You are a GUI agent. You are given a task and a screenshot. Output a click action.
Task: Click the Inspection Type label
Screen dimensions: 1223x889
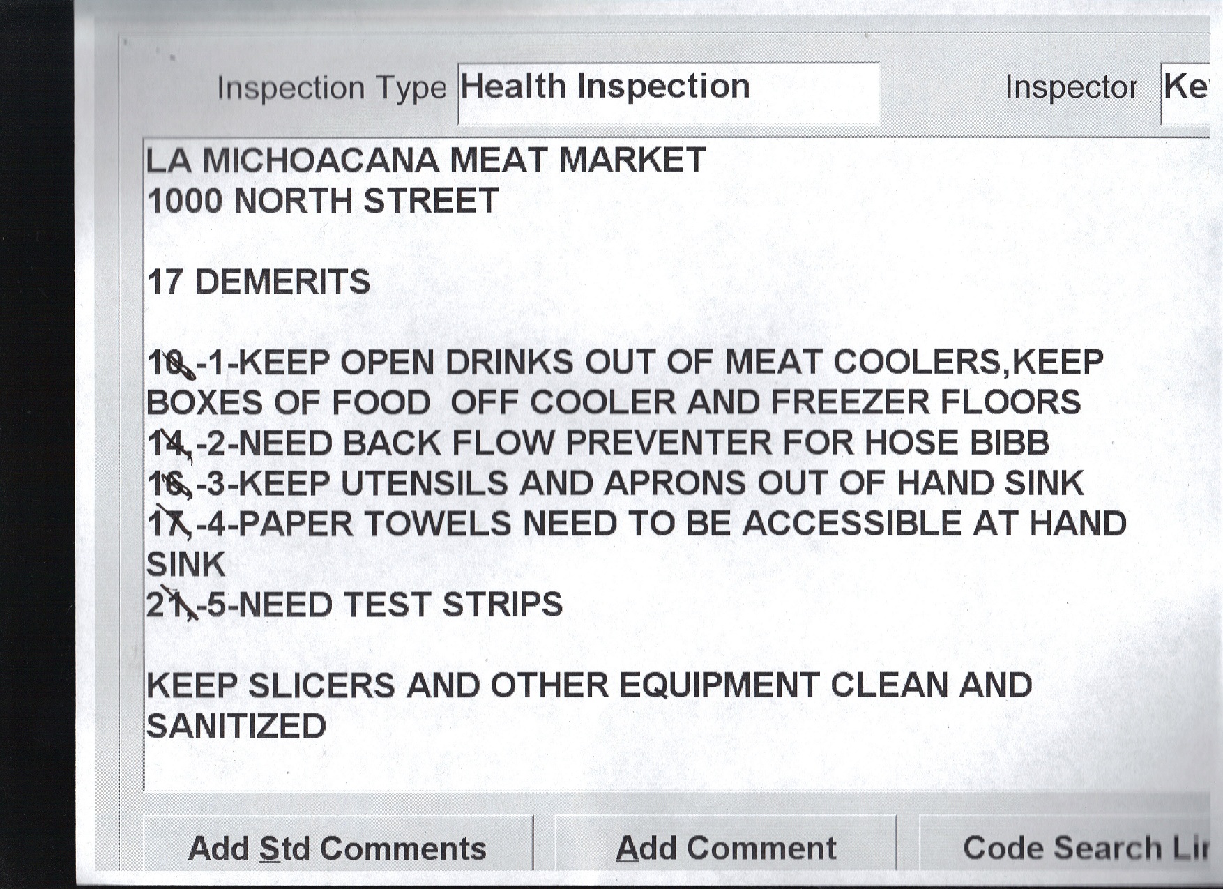[x=331, y=89]
